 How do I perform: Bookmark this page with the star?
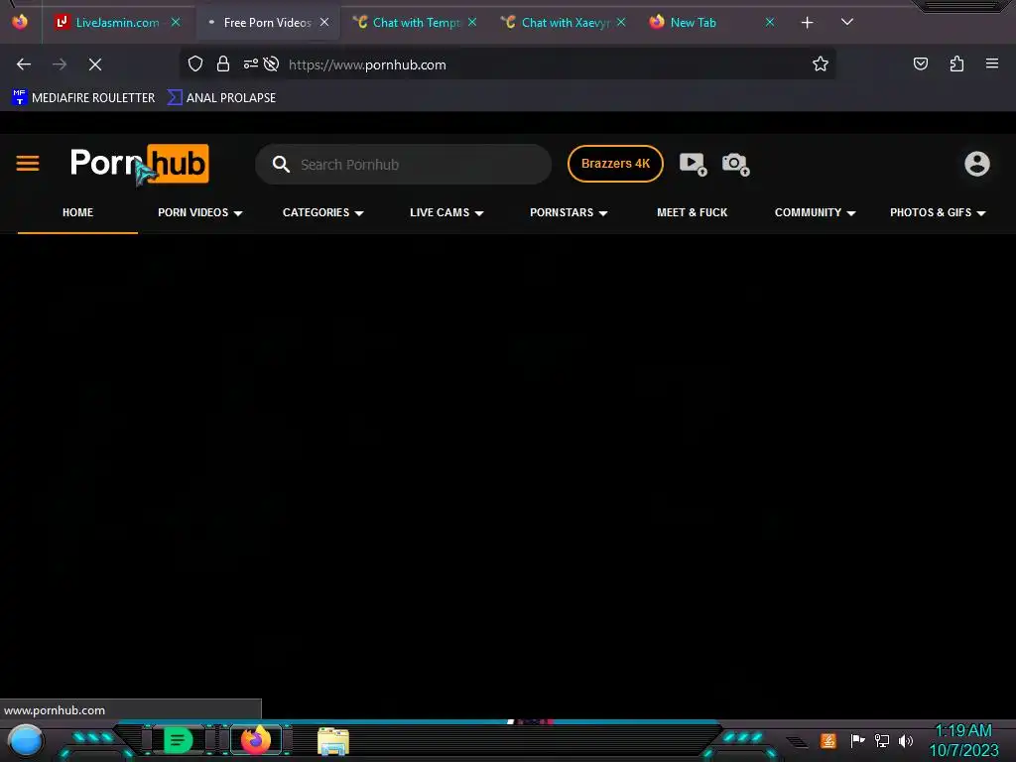821,63
